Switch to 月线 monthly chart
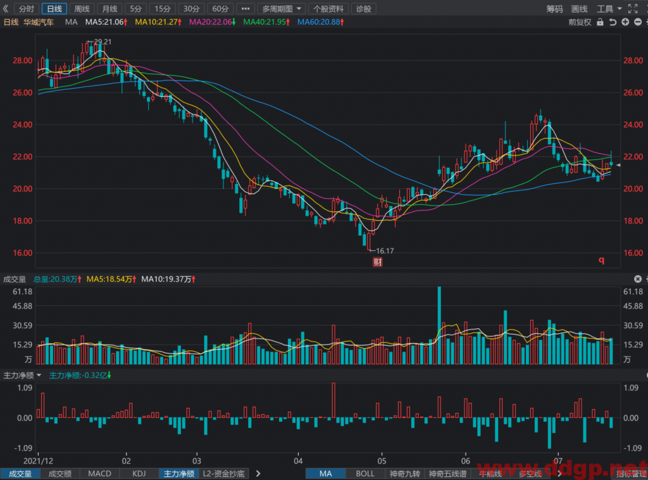This screenshot has height=480, width=648. pos(109,9)
